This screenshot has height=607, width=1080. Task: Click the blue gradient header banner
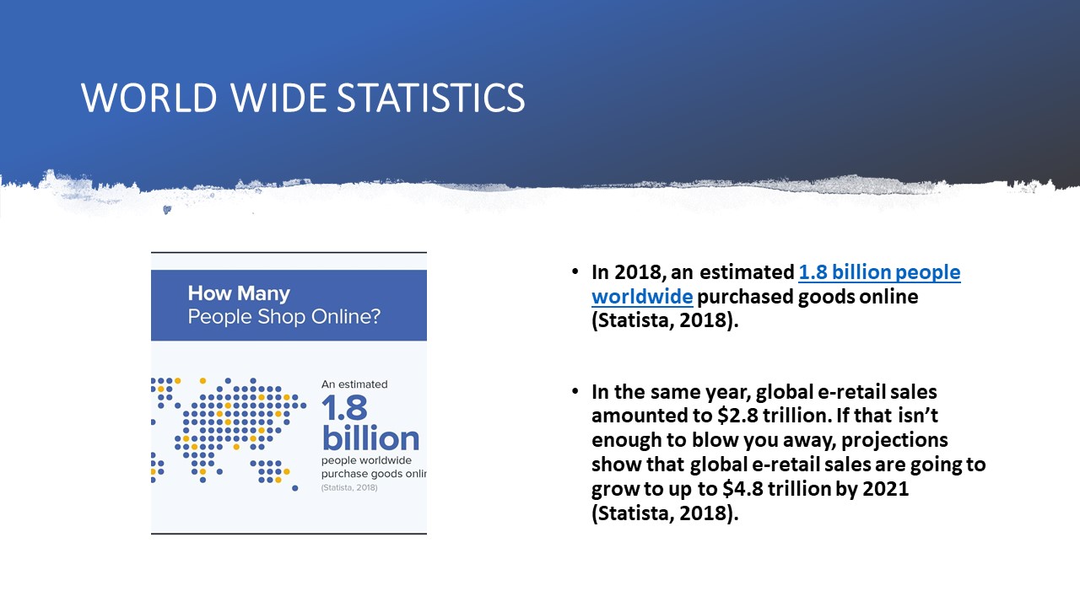pos(759,84)
